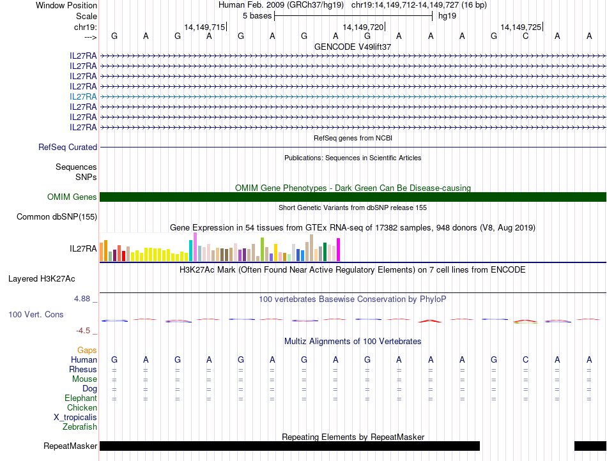Open the GENCODE V49lift37 track title

pos(353,47)
